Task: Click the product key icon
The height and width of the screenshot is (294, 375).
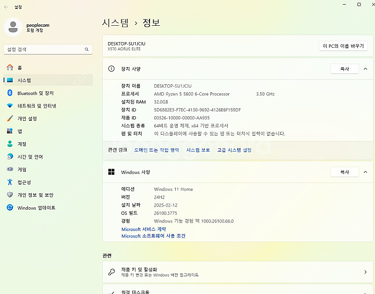Action: tap(112, 272)
